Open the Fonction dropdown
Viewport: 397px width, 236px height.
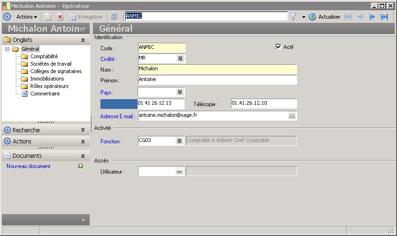point(179,141)
